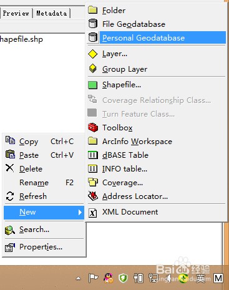
Task: Click the Toolbox red icon
Action: [x=93, y=127]
